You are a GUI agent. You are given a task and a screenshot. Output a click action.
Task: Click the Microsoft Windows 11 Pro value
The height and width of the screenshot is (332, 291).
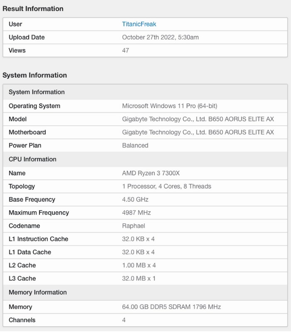pyautogui.click(x=170, y=106)
